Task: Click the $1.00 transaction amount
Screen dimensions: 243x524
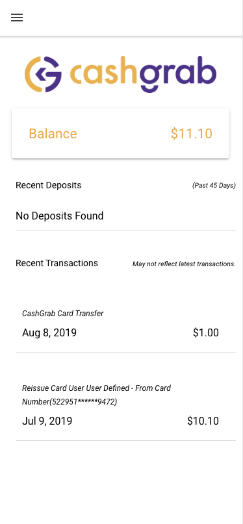Action: pyautogui.click(x=206, y=333)
